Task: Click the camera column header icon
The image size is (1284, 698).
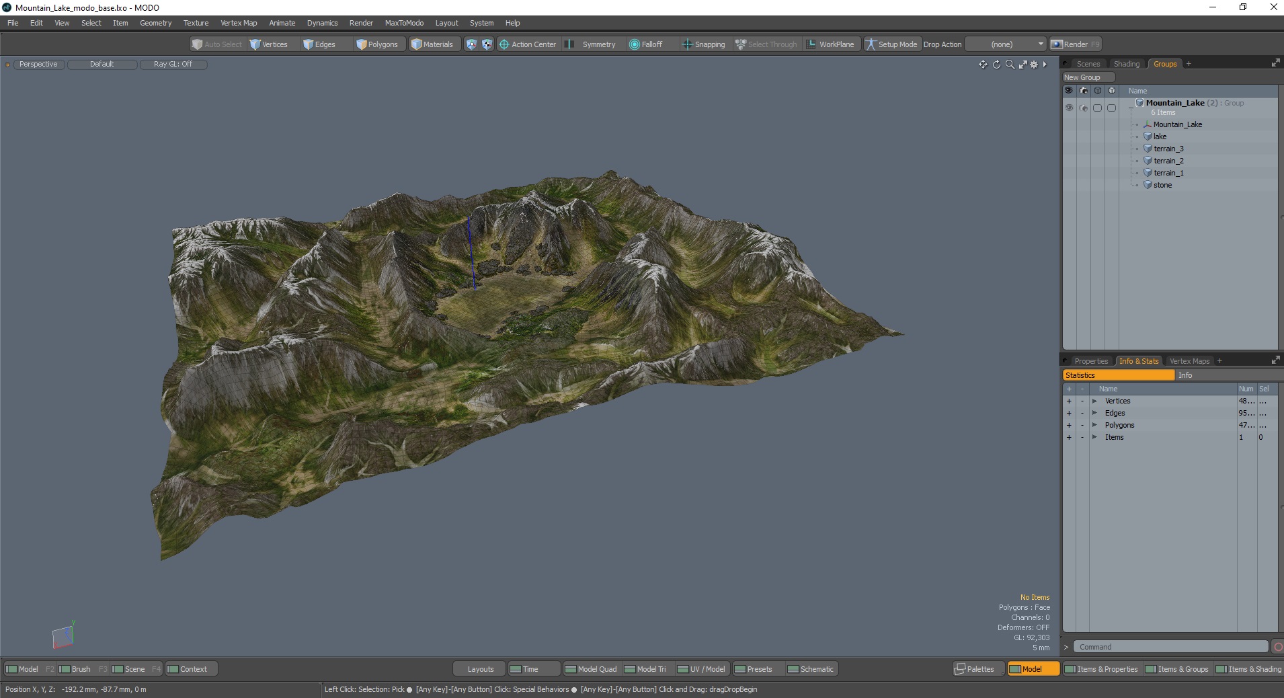Action: pos(1083,90)
